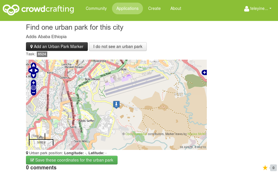The image size is (278, 172).
Task: Pan the map up arrow
Action: 34,65
